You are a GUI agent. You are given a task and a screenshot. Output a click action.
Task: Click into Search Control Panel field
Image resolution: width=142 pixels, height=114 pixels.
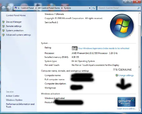(x=117, y=8)
